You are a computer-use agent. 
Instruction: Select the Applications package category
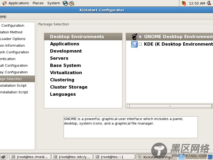pyautogui.click(x=83, y=44)
